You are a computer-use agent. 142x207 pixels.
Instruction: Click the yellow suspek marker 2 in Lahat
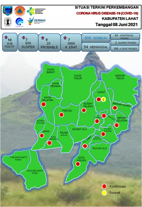(x=104, y=99)
